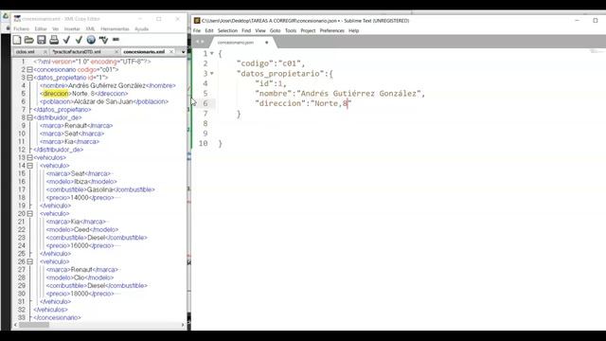The height and width of the screenshot is (341, 606).
Task: Click "codigo":"c01" line in JSON
Action: (x=271, y=63)
